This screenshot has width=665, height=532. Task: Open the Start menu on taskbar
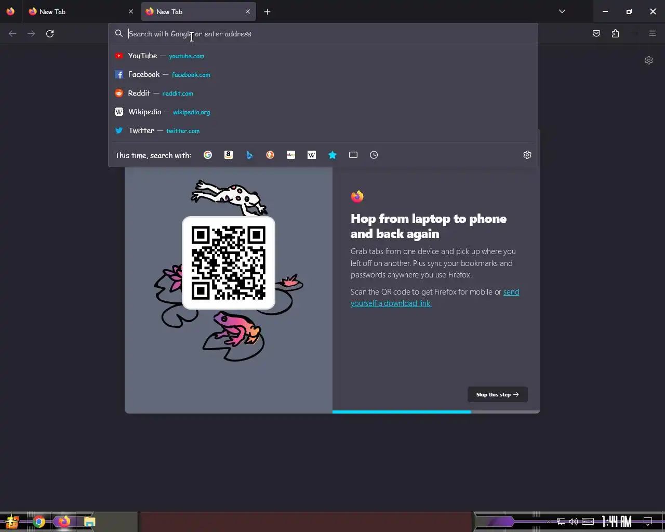point(12,522)
